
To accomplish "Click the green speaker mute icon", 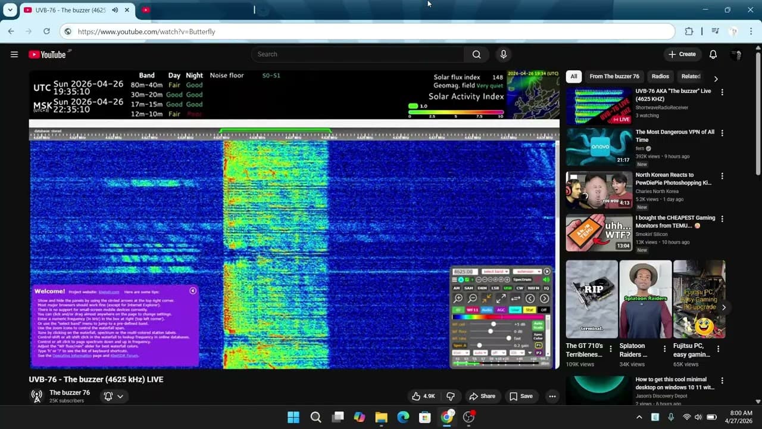I will click(x=546, y=279).
